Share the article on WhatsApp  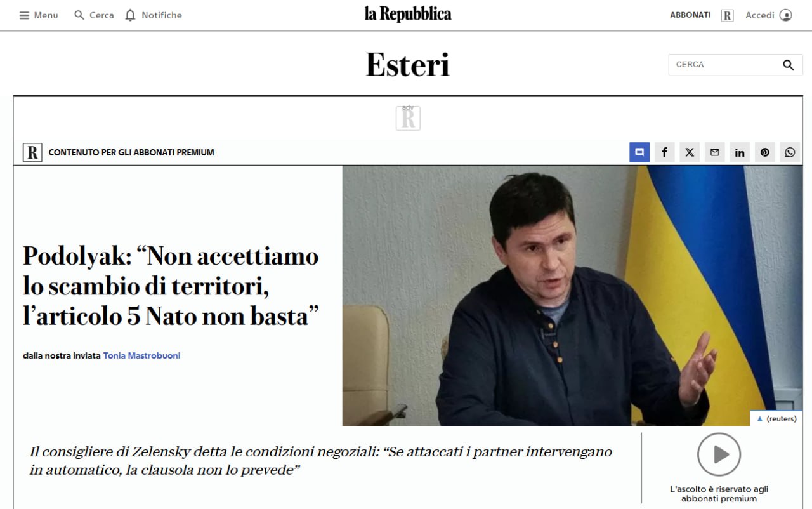pos(790,152)
